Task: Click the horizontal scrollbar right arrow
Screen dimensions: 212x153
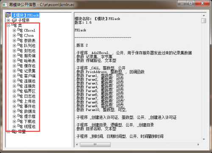Action: pyautogui.click(x=198, y=144)
